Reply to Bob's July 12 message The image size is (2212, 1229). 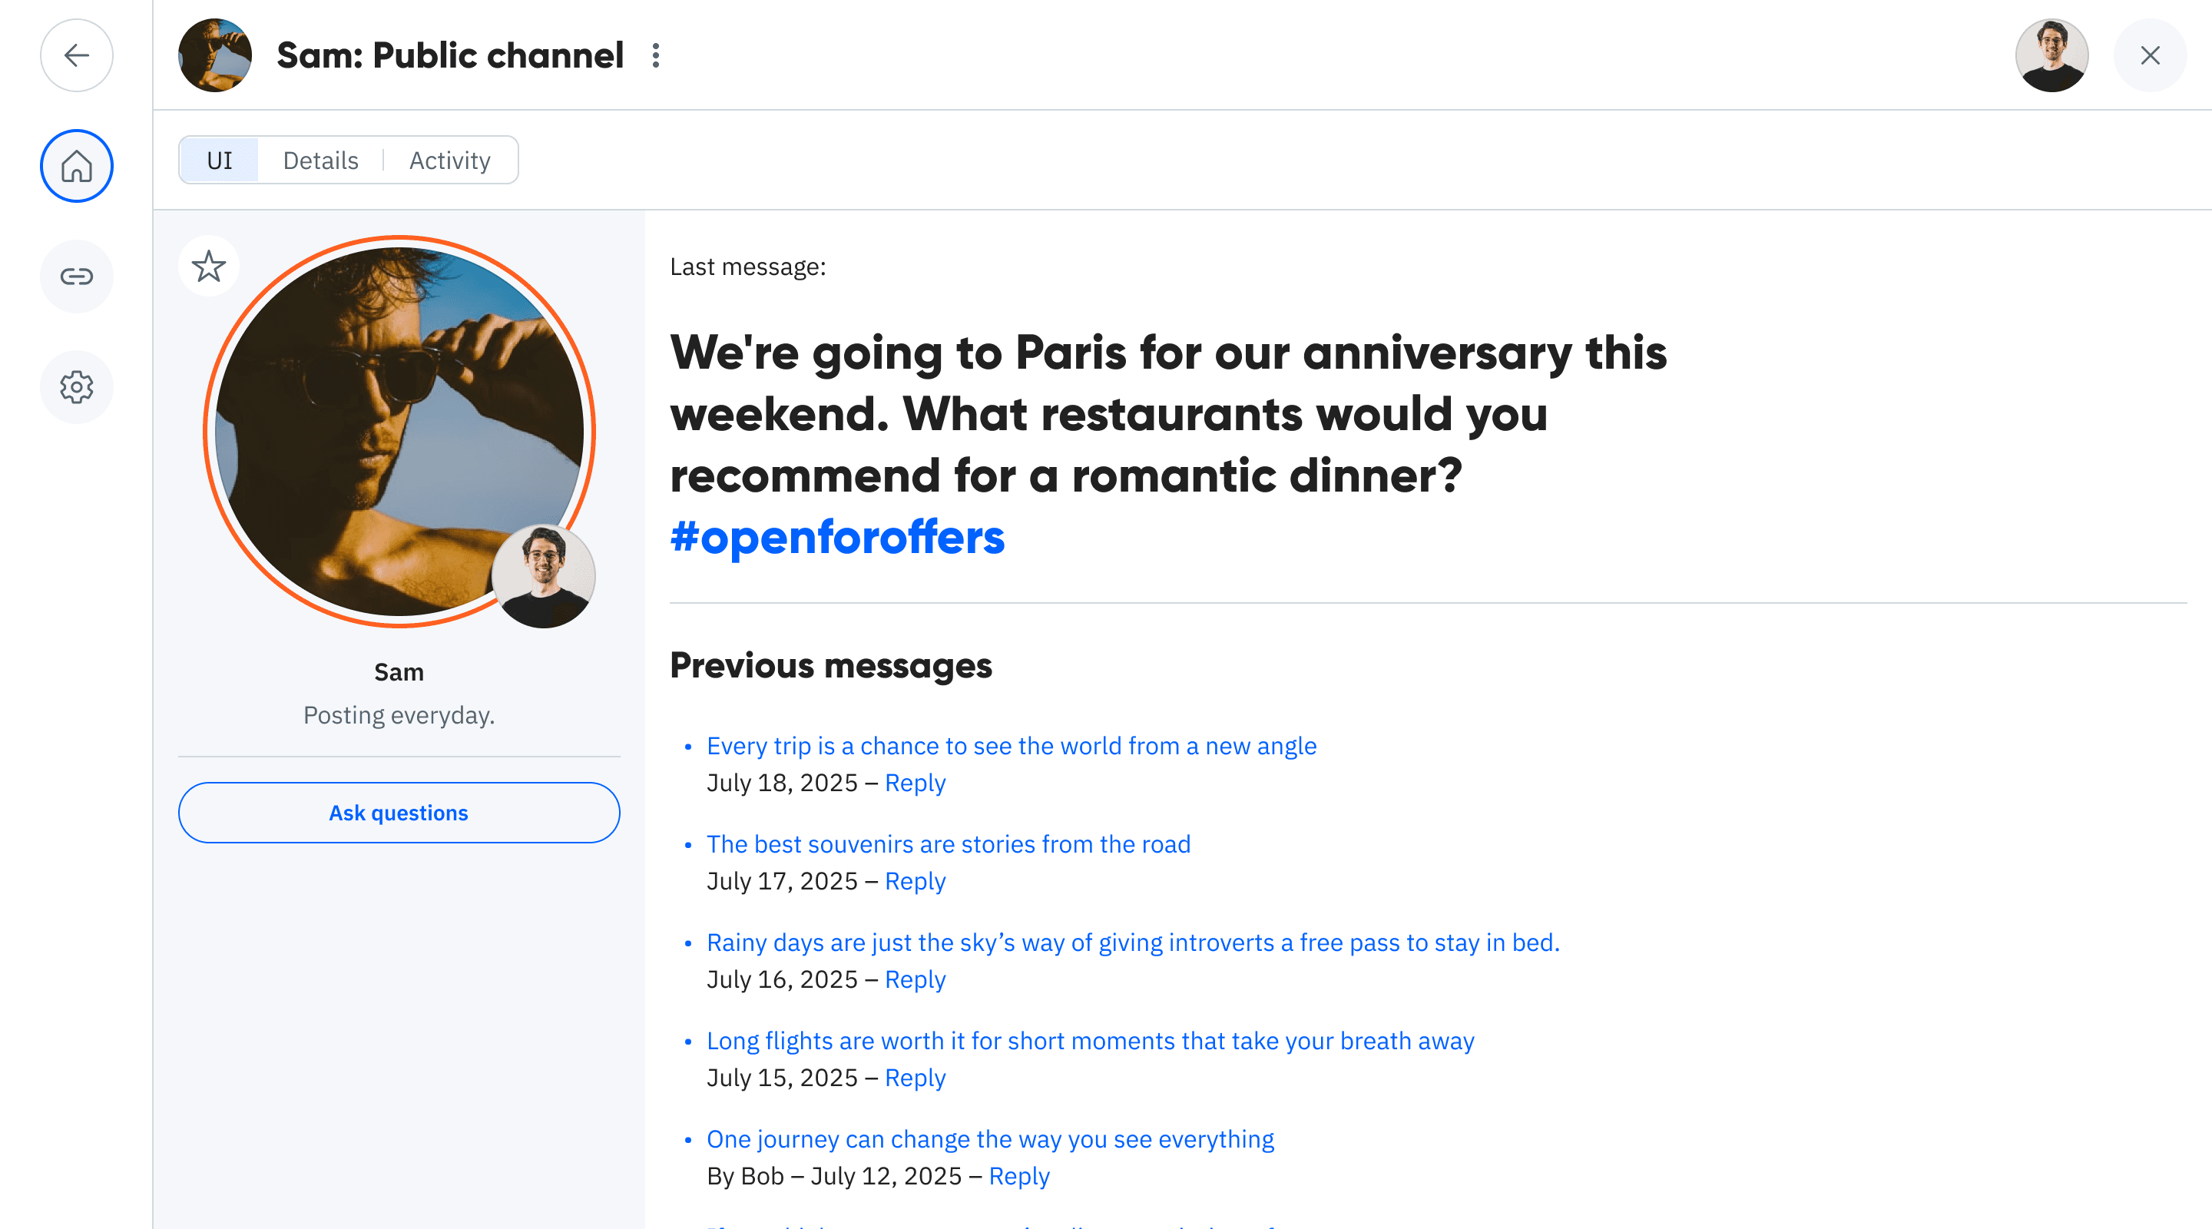click(x=1018, y=1176)
